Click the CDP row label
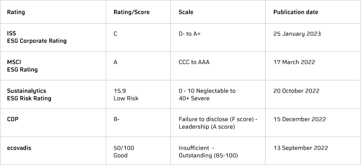This screenshot has width=361, height=165. click(x=13, y=119)
